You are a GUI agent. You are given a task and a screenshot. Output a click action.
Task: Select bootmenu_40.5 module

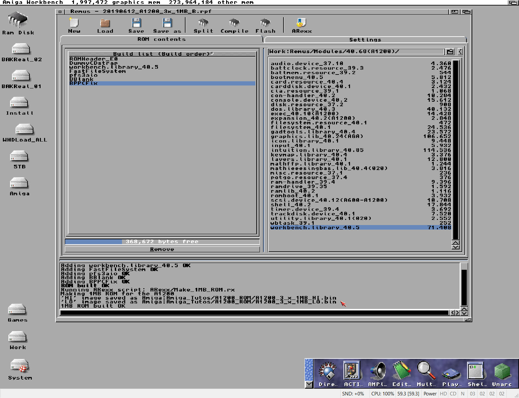pos(361,77)
